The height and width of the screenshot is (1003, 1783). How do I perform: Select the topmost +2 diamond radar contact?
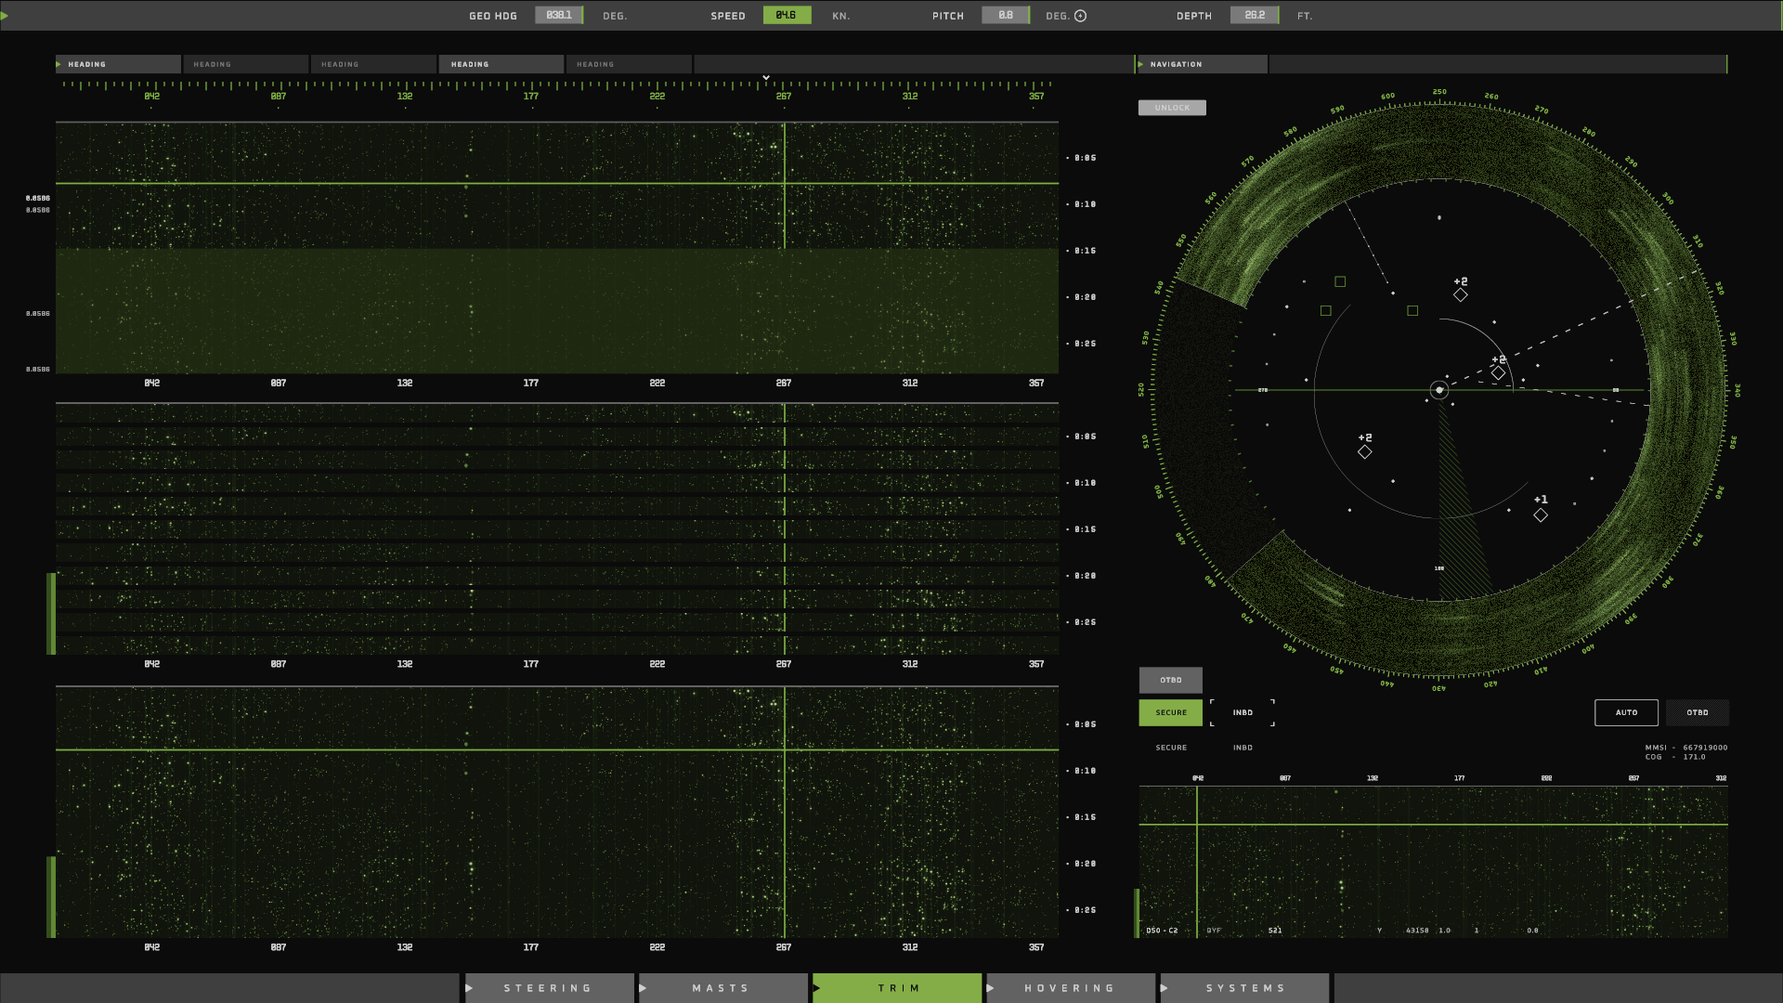click(x=1461, y=295)
